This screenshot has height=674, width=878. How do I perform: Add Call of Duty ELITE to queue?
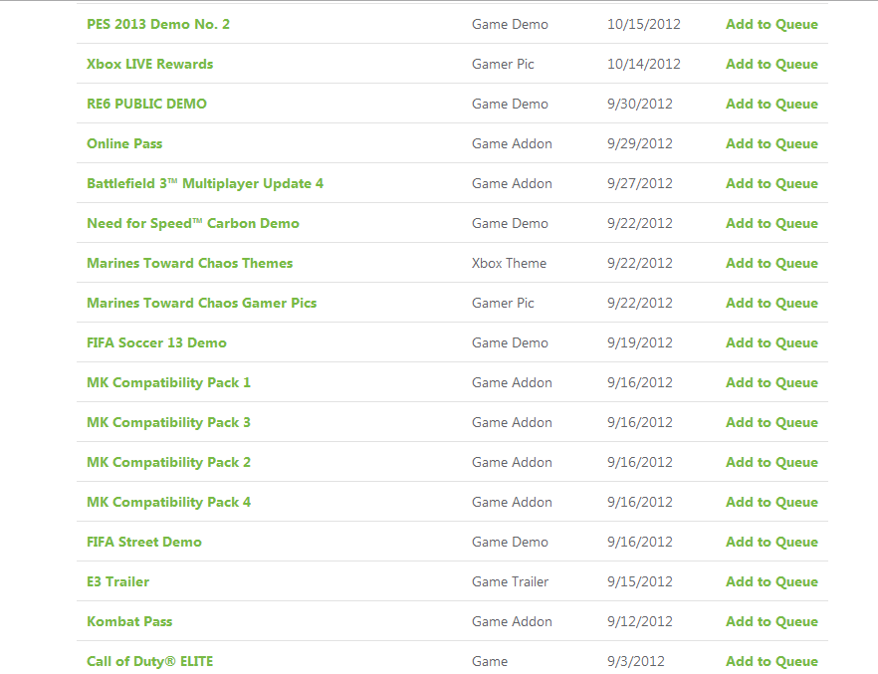pos(771,661)
